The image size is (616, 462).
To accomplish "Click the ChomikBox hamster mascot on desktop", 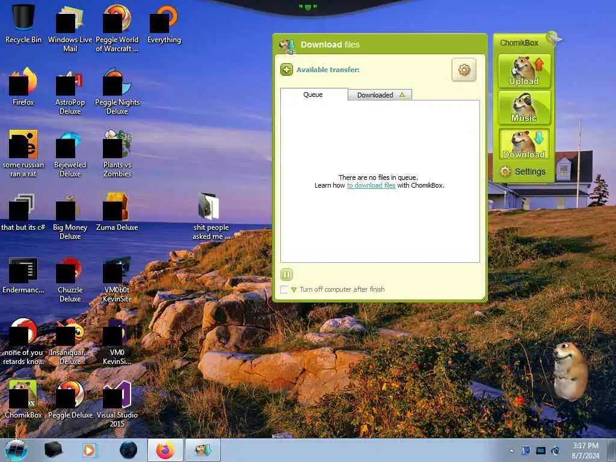I will pos(570,371).
